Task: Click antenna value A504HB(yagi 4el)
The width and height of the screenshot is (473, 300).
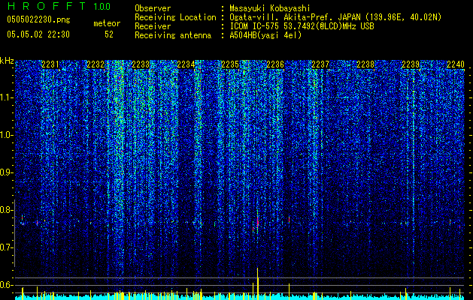Action: [265, 35]
